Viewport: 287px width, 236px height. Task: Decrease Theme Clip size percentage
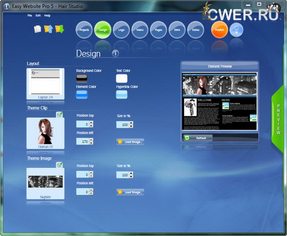click(x=131, y=126)
